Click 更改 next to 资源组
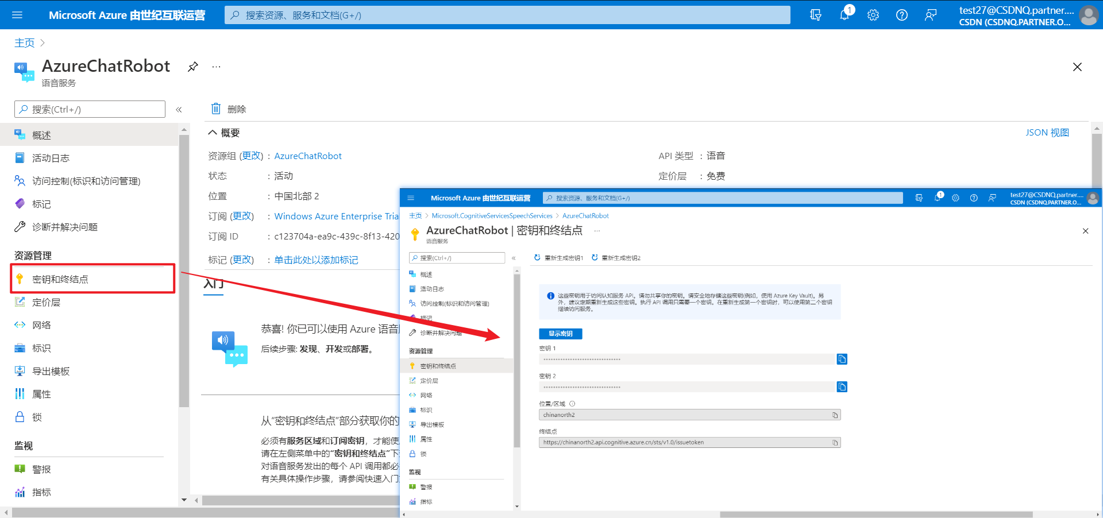The width and height of the screenshot is (1103, 518). click(x=251, y=156)
